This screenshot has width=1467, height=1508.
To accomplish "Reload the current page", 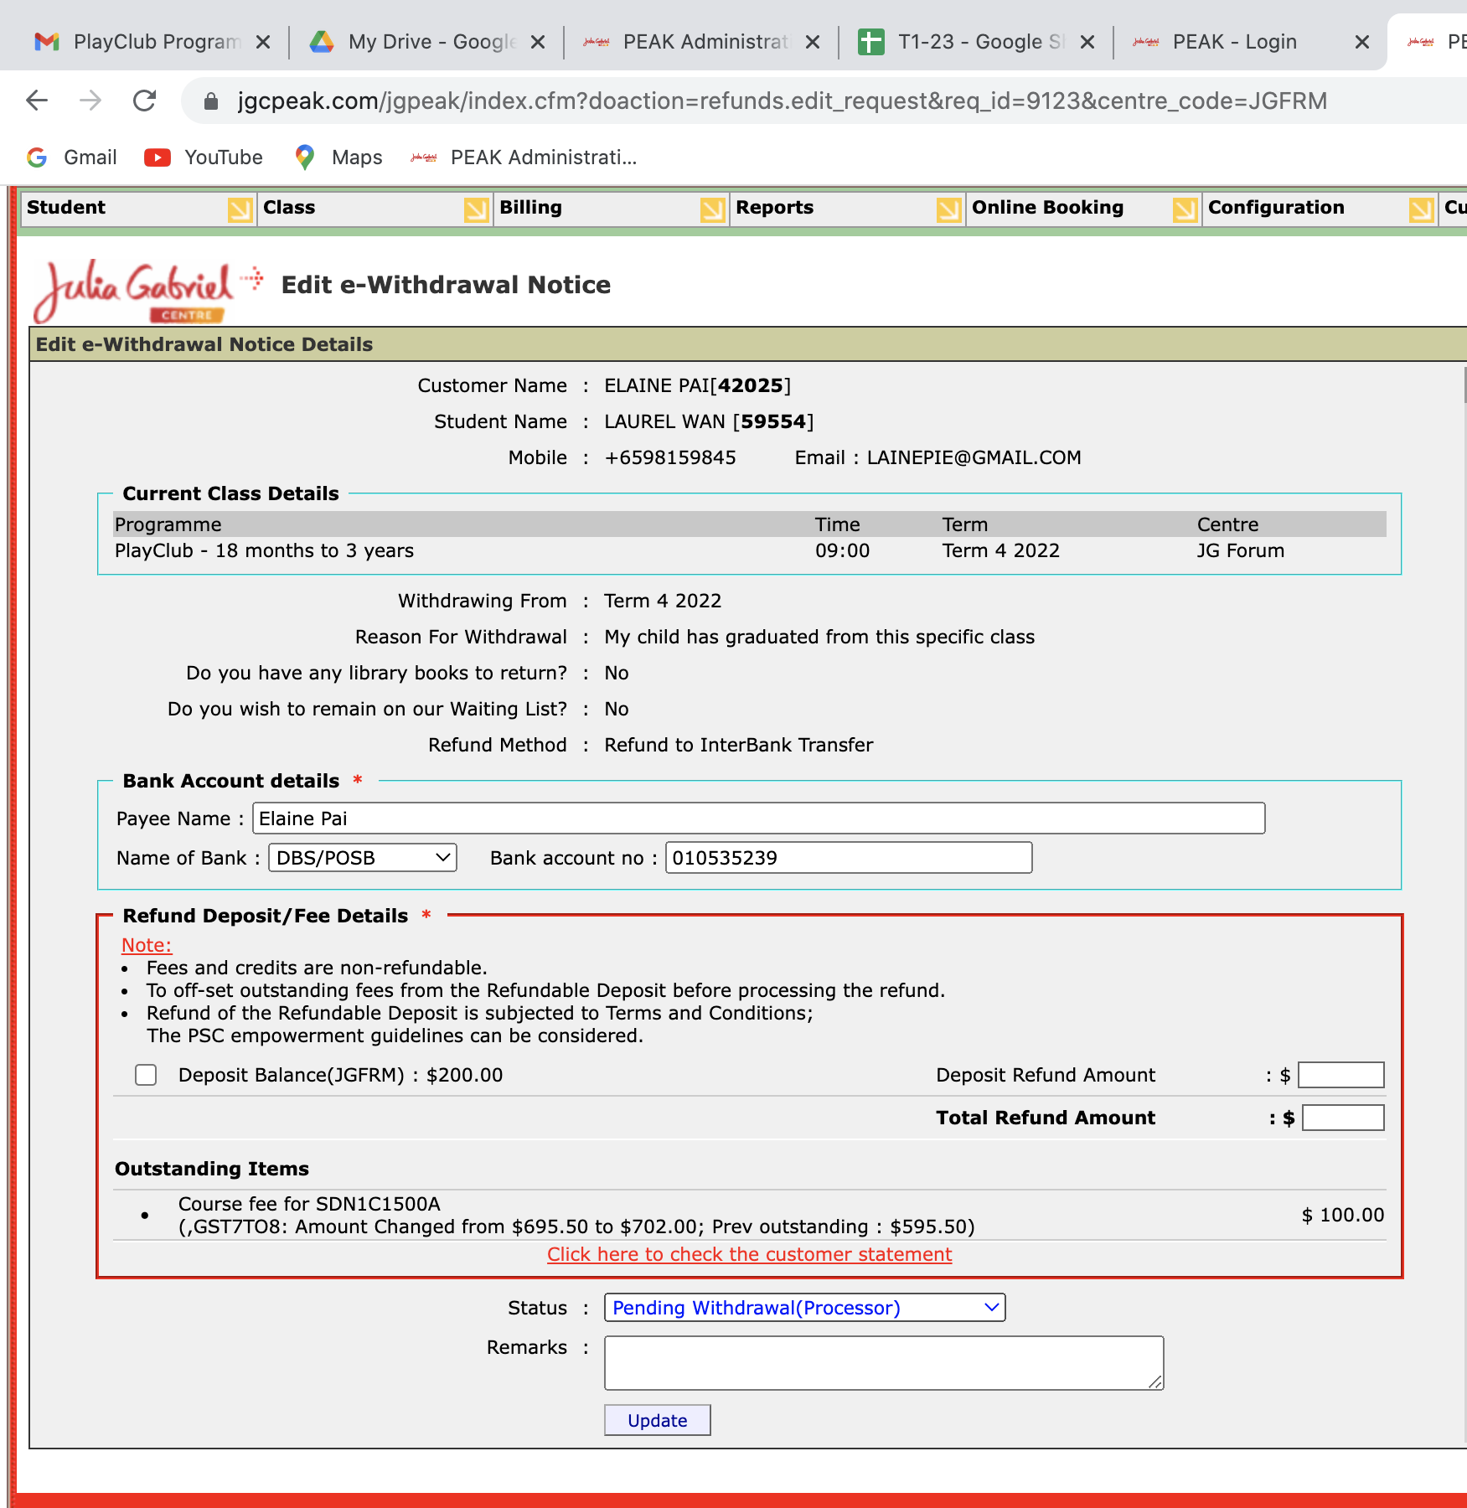I will (145, 101).
